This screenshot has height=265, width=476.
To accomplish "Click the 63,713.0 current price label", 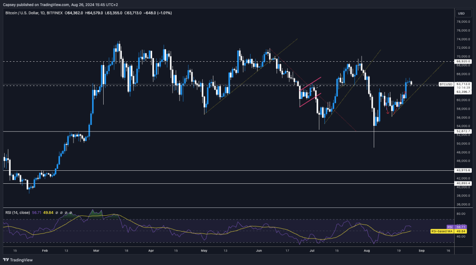I will (463, 84).
